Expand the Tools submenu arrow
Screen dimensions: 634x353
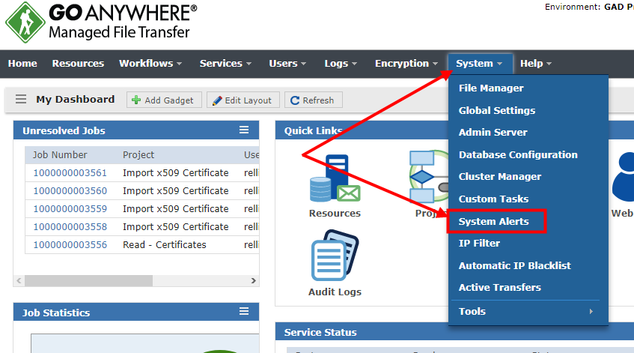(591, 312)
